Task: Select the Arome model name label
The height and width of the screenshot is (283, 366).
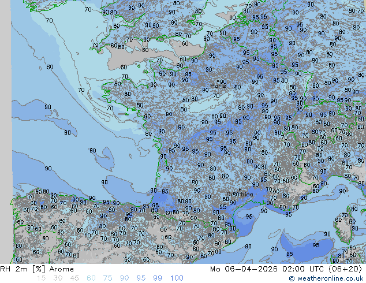Action: [61, 269]
